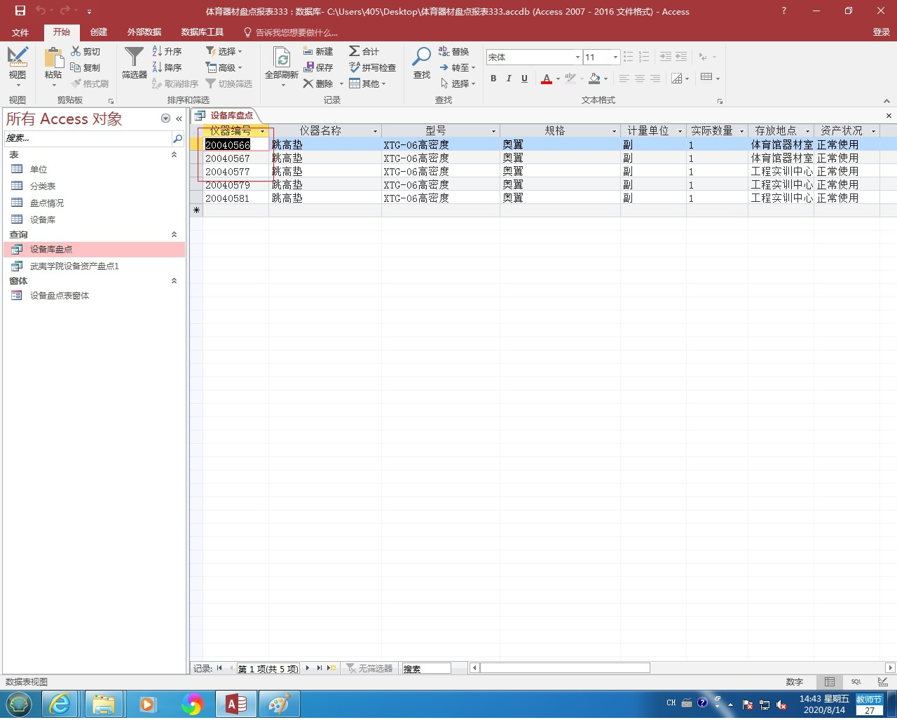This screenshot has height=720, width=897.
Task: Toggle Italic formatting
Action: 509,79
